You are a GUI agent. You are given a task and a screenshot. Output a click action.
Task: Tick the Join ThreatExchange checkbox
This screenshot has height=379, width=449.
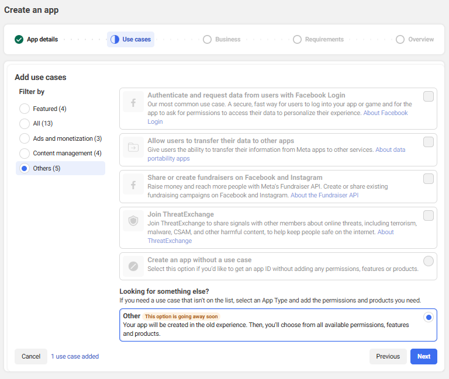[x=429, y=215]
